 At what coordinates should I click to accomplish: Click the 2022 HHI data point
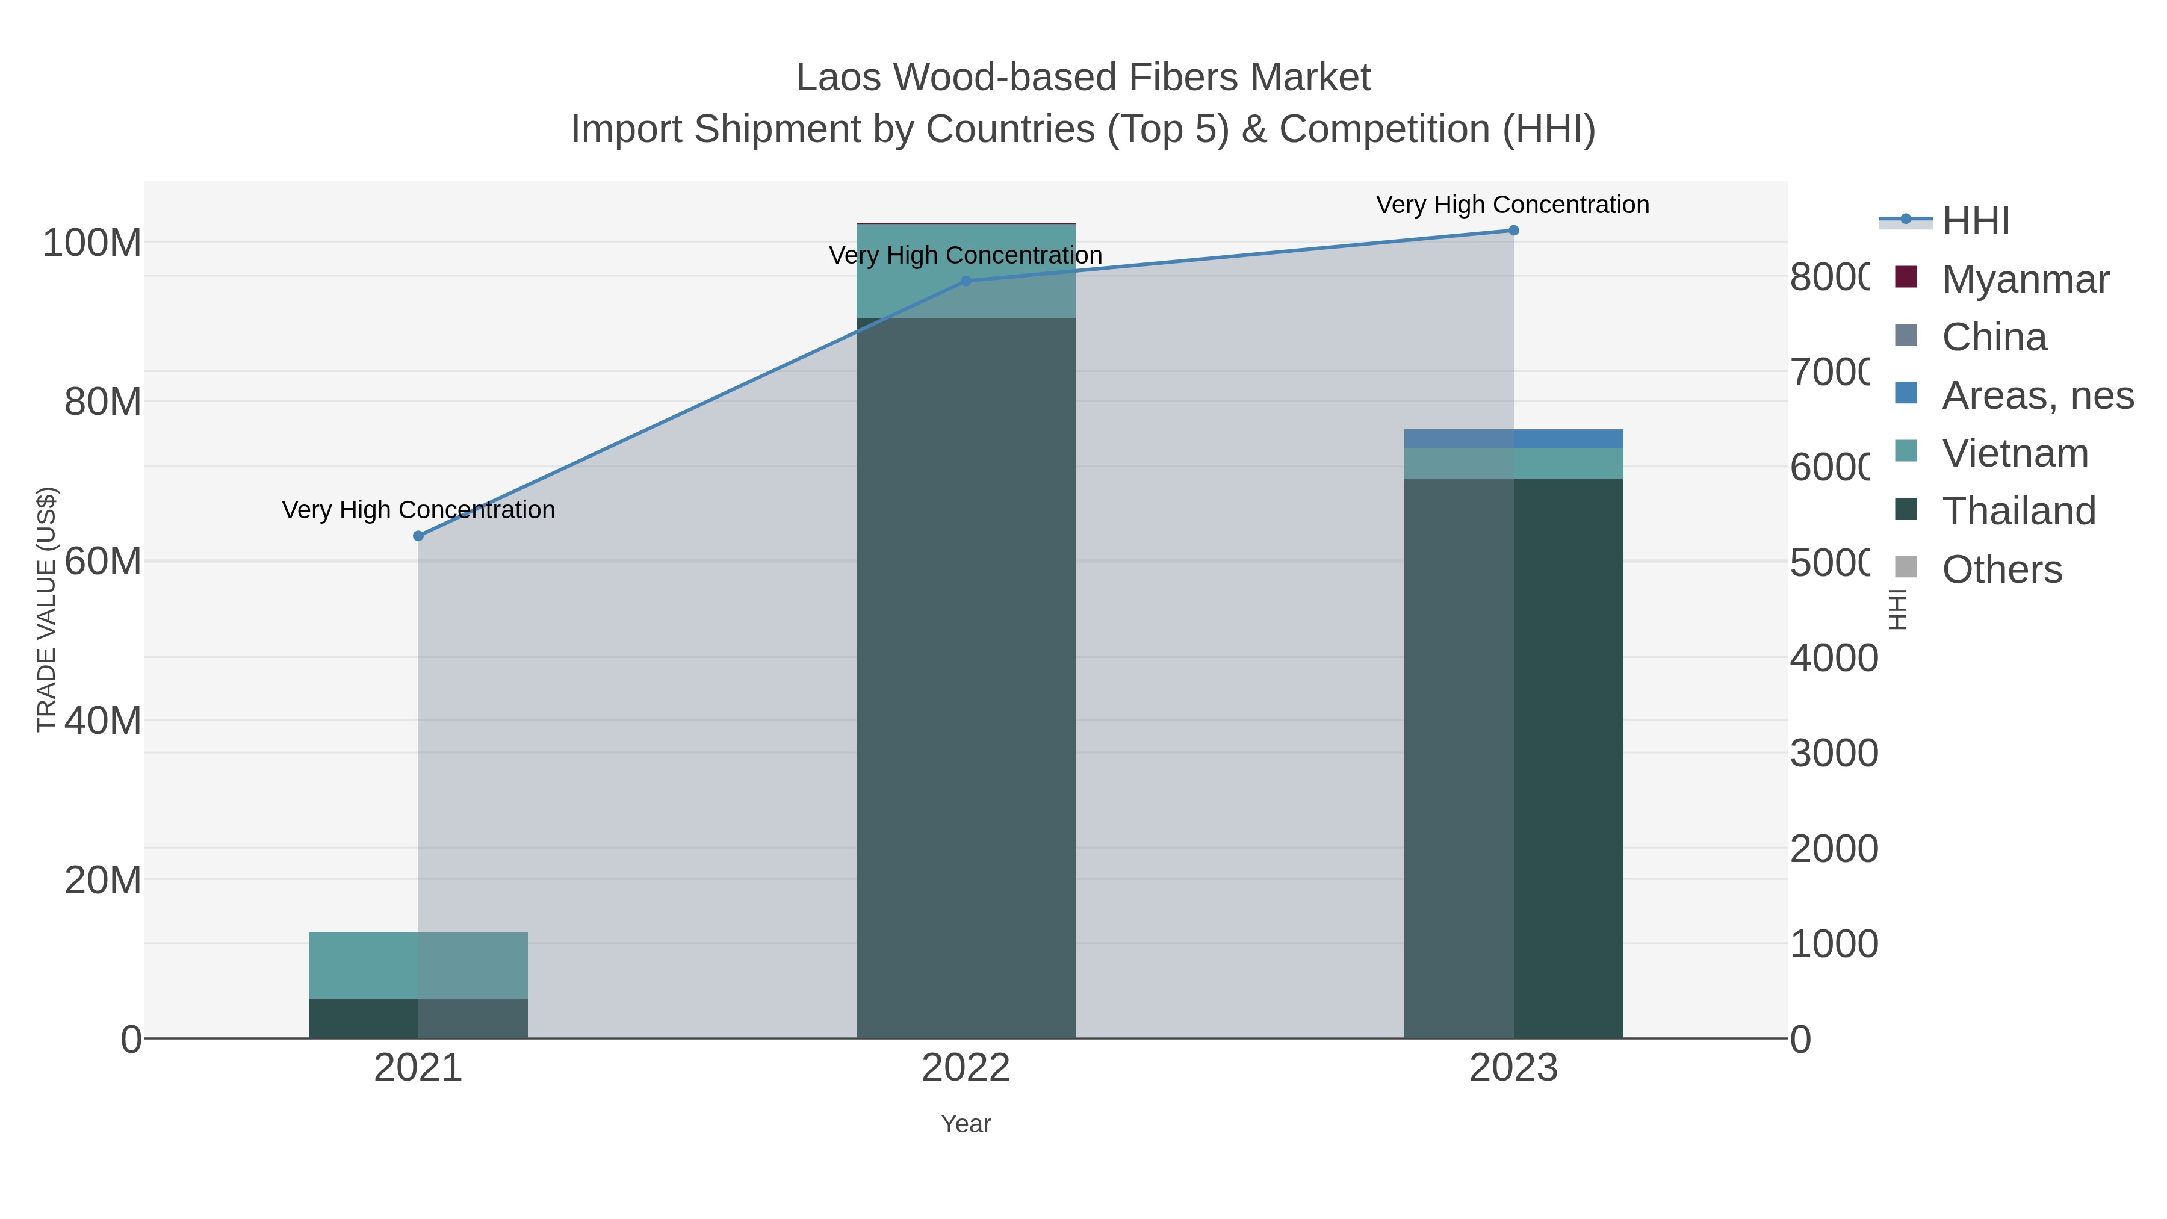[x=966, y=281]
